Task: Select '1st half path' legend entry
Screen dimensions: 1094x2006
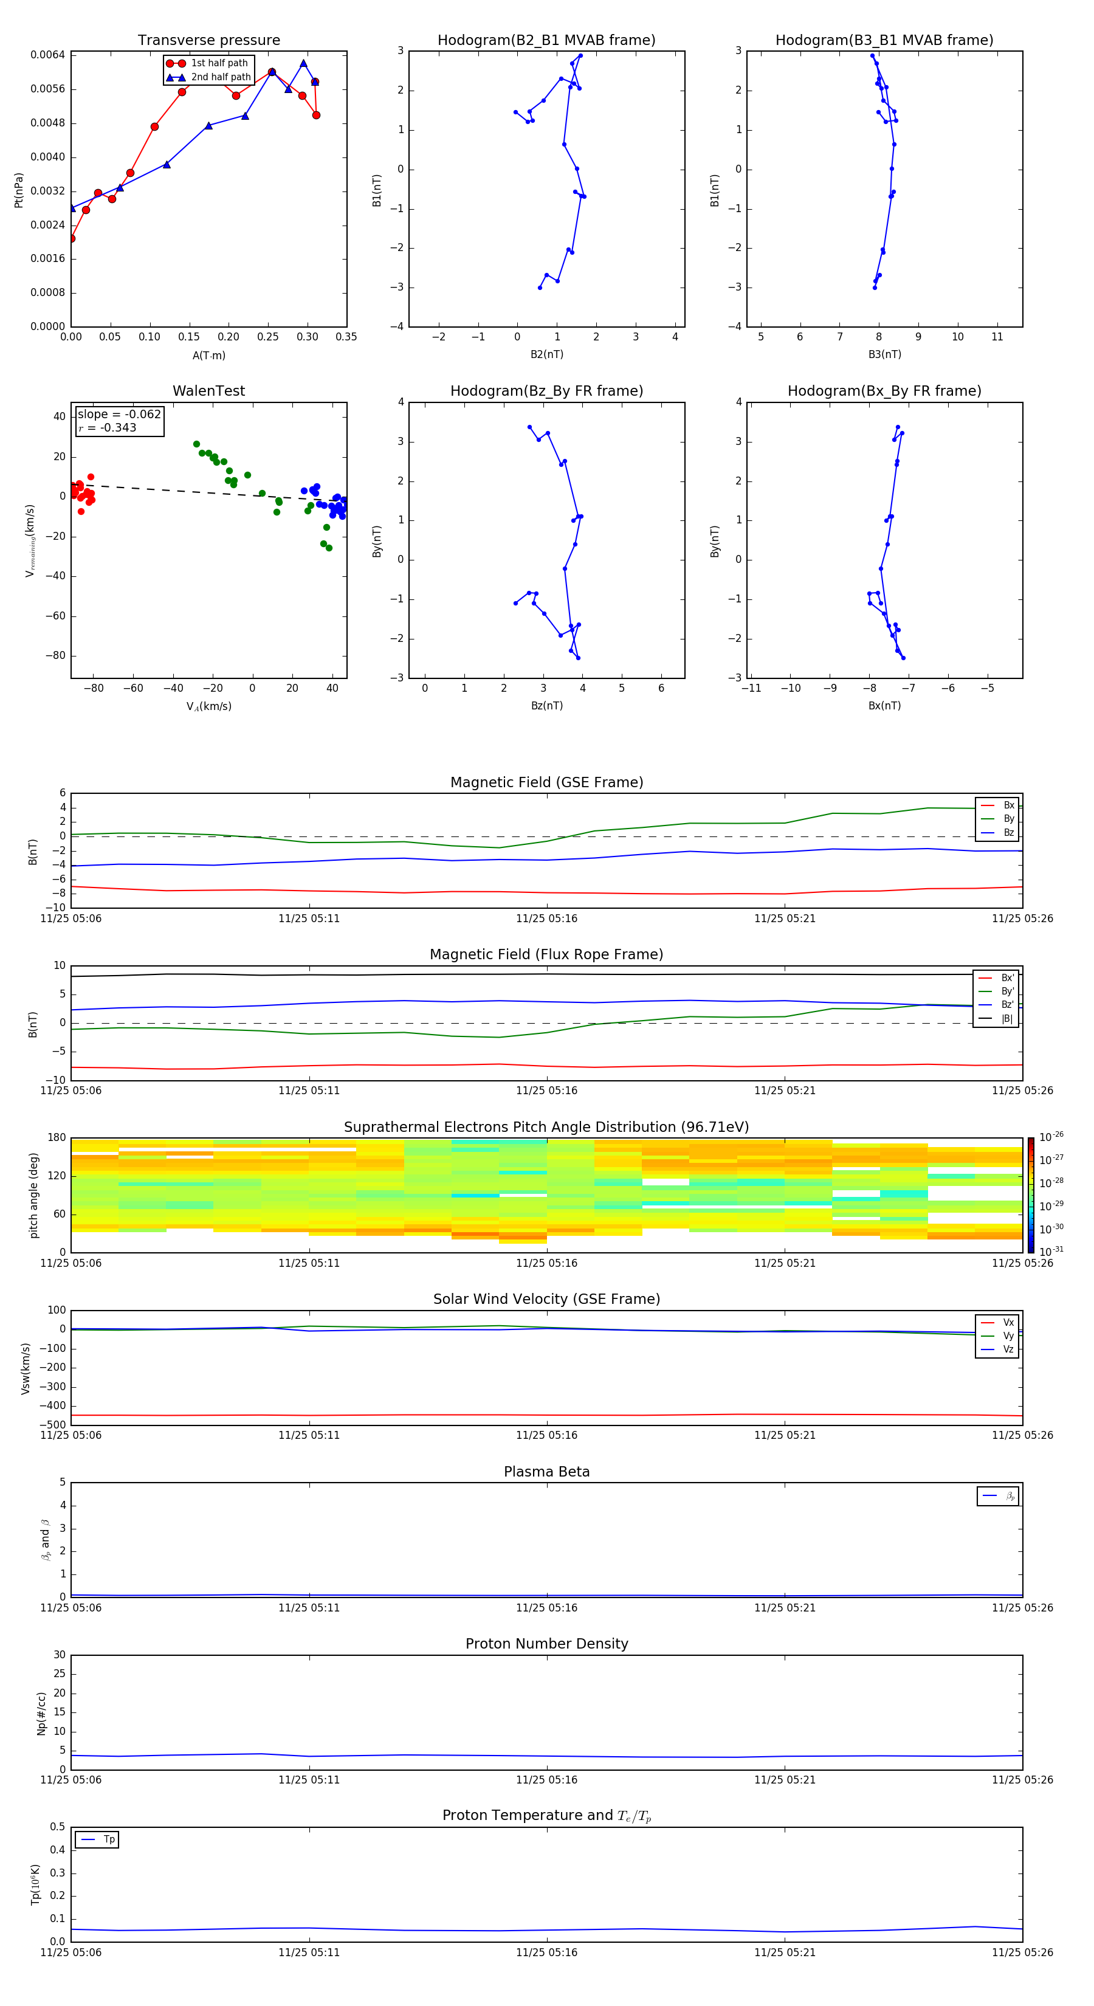Action: (x=207, y=63)
